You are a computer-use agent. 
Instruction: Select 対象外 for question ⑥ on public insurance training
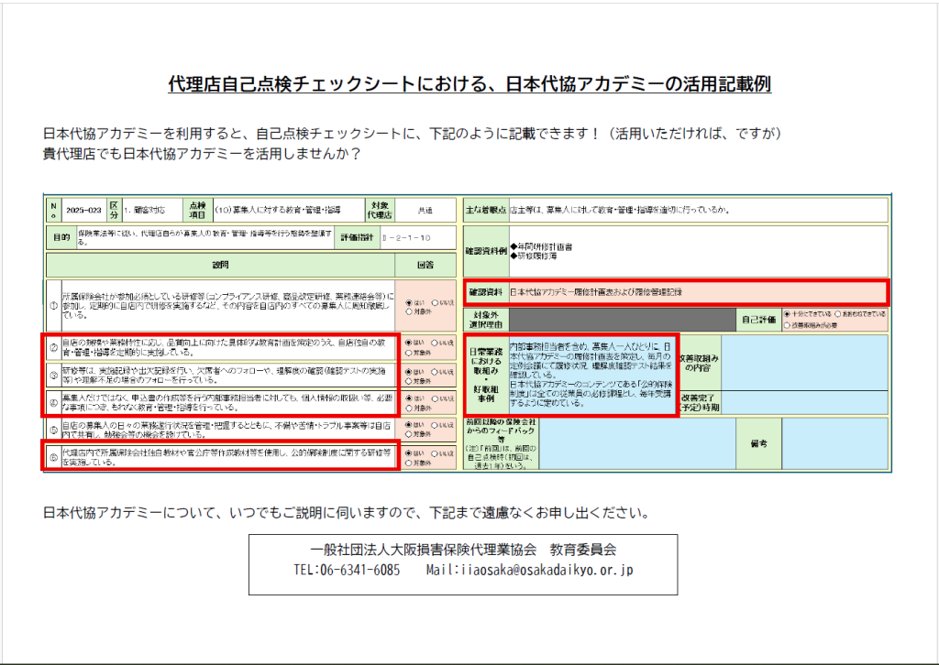[409, 463]
